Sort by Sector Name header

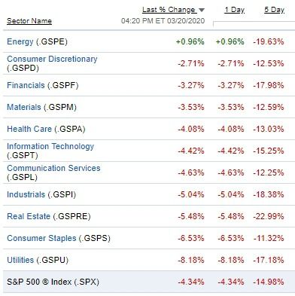[29, 21]
